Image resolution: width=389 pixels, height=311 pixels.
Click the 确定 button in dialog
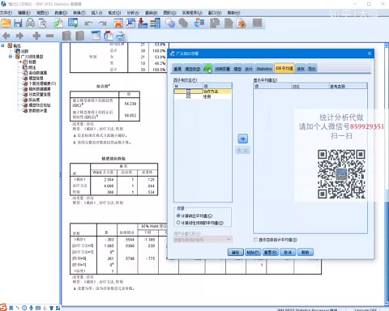tap(235, 252)
